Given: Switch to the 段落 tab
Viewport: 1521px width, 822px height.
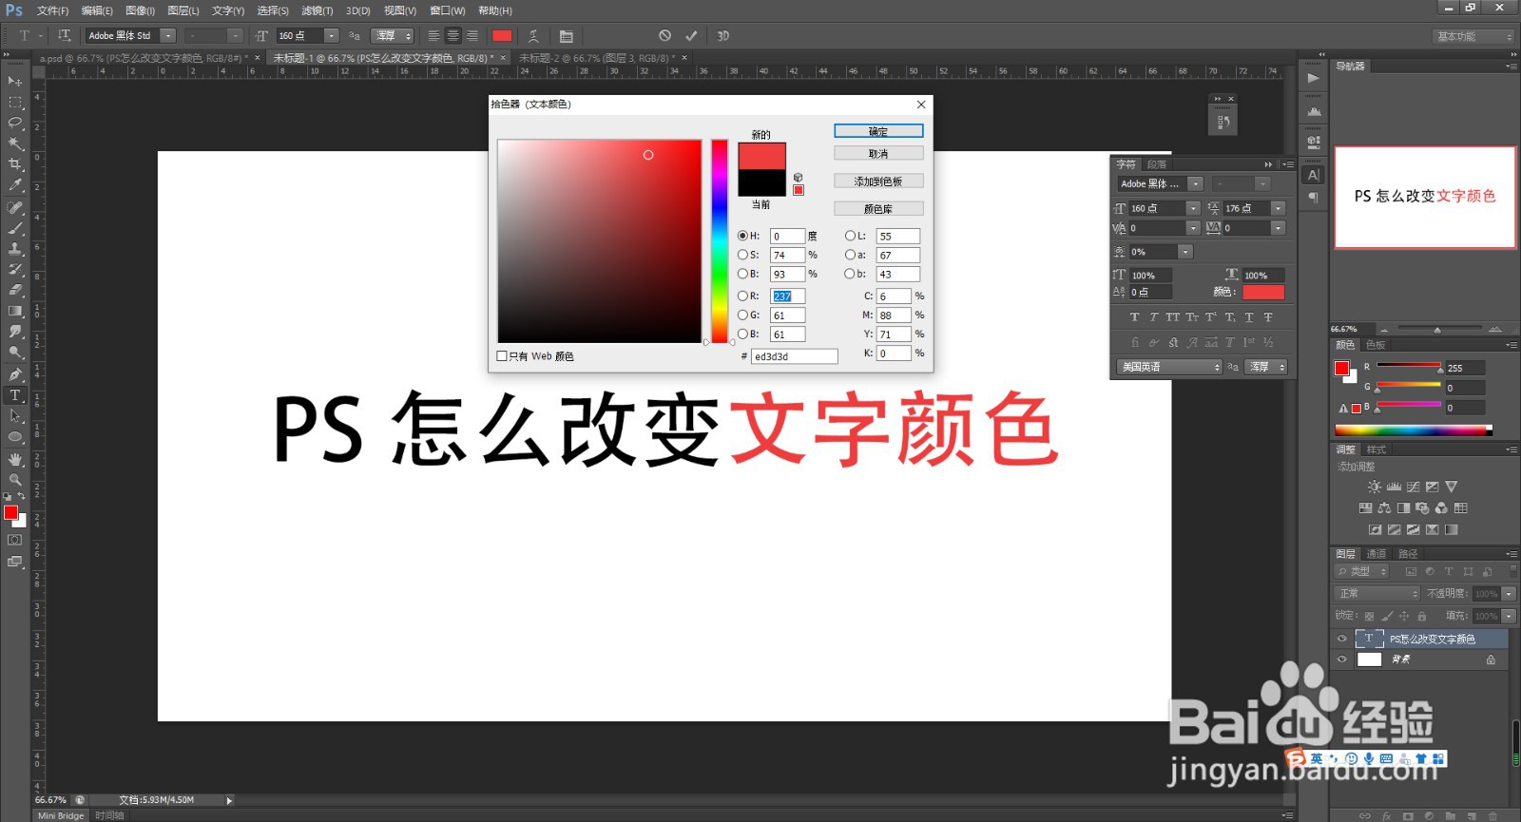Looking at the screenshot, I should (x=1157, y=164).
